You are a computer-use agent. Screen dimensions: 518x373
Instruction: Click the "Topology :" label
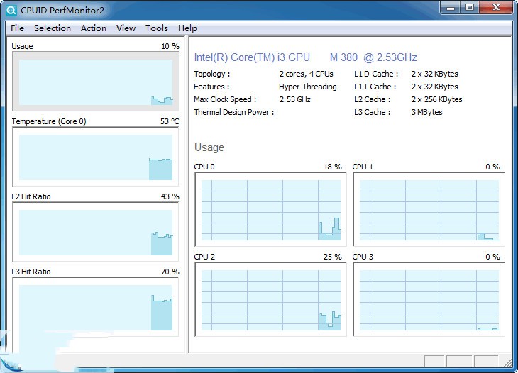tap(211, 74)
